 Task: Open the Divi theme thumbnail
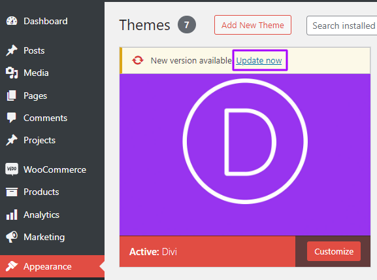(245, 154)
